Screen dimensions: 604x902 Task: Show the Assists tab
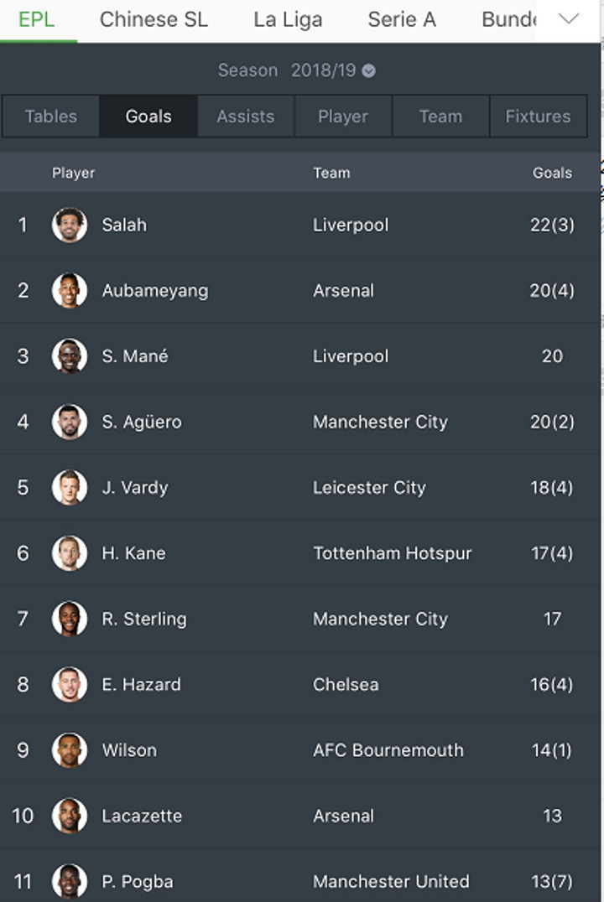[246, 117]
